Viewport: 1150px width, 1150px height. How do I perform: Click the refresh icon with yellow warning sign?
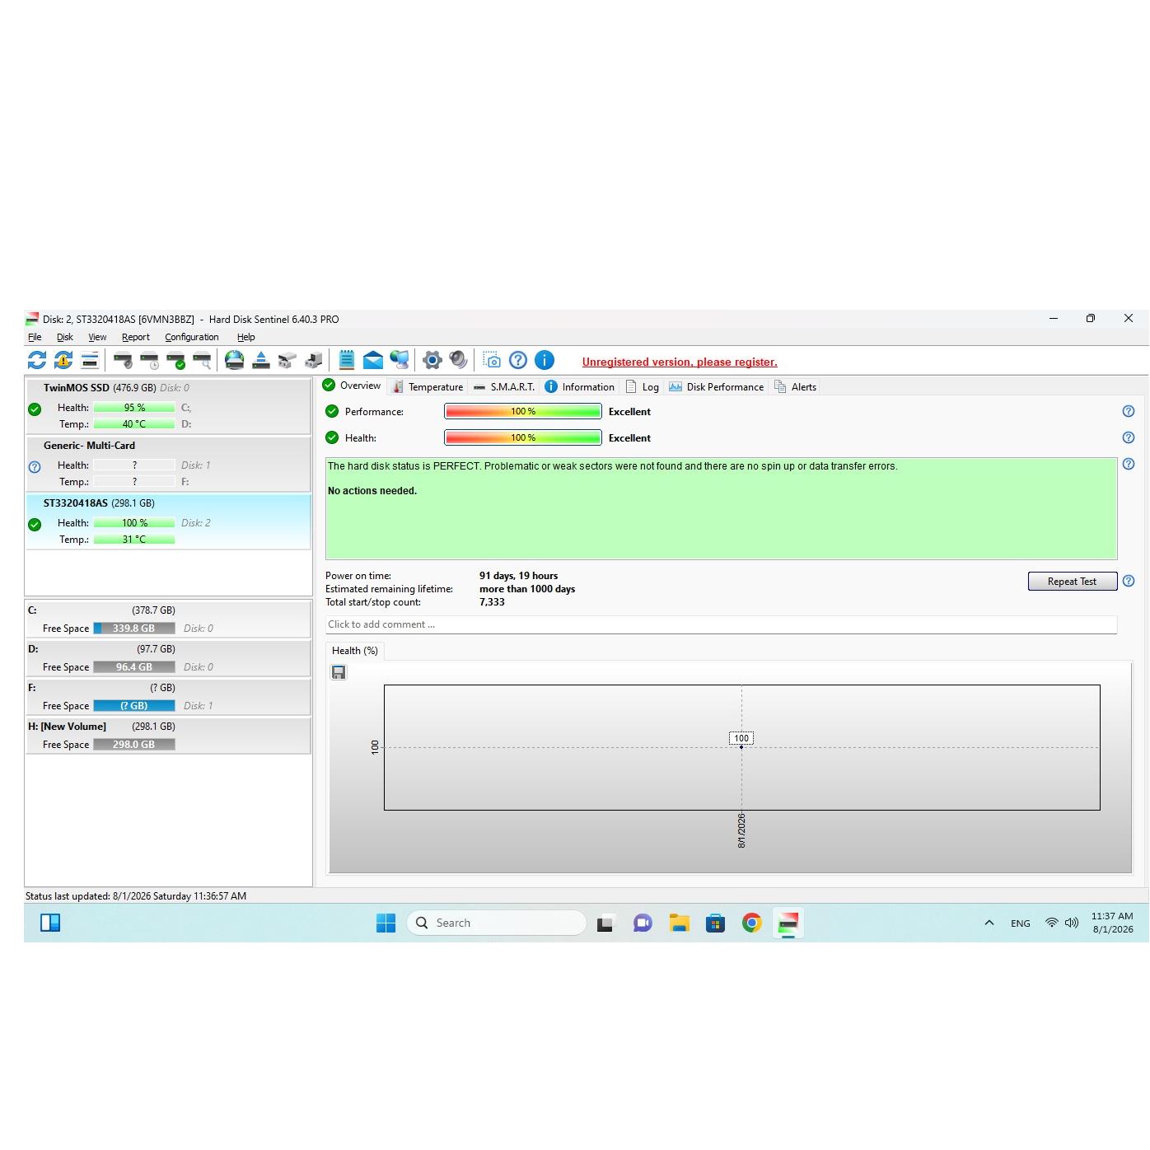click(x=63, y=360)
